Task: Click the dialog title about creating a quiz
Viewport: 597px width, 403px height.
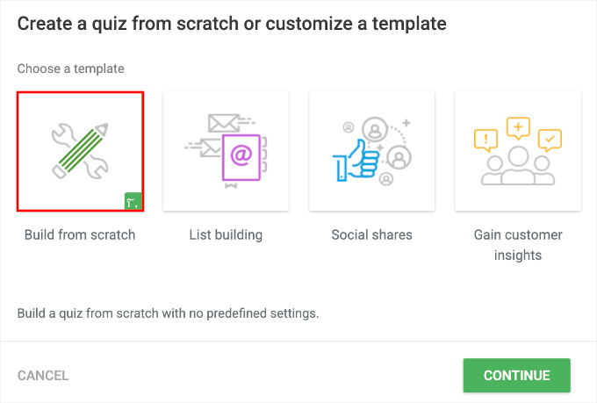Action: (x=232, y=24)
